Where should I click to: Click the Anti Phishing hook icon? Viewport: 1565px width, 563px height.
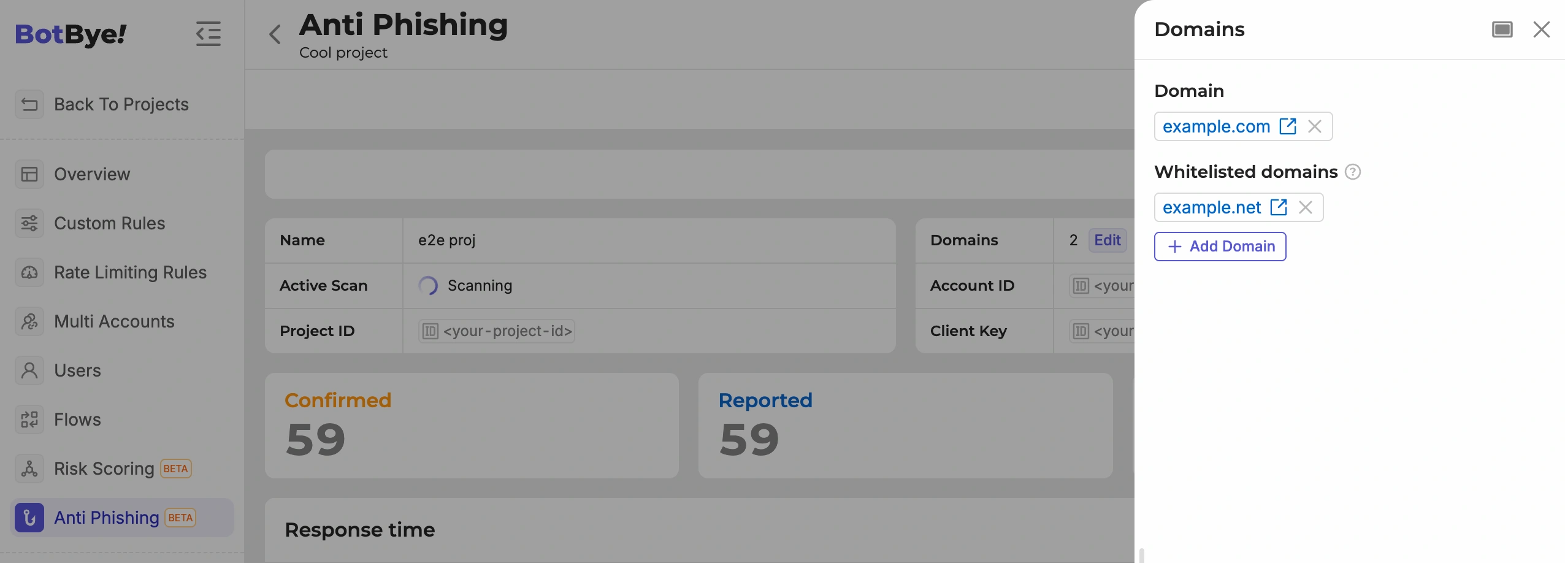(x=29, y=518)
